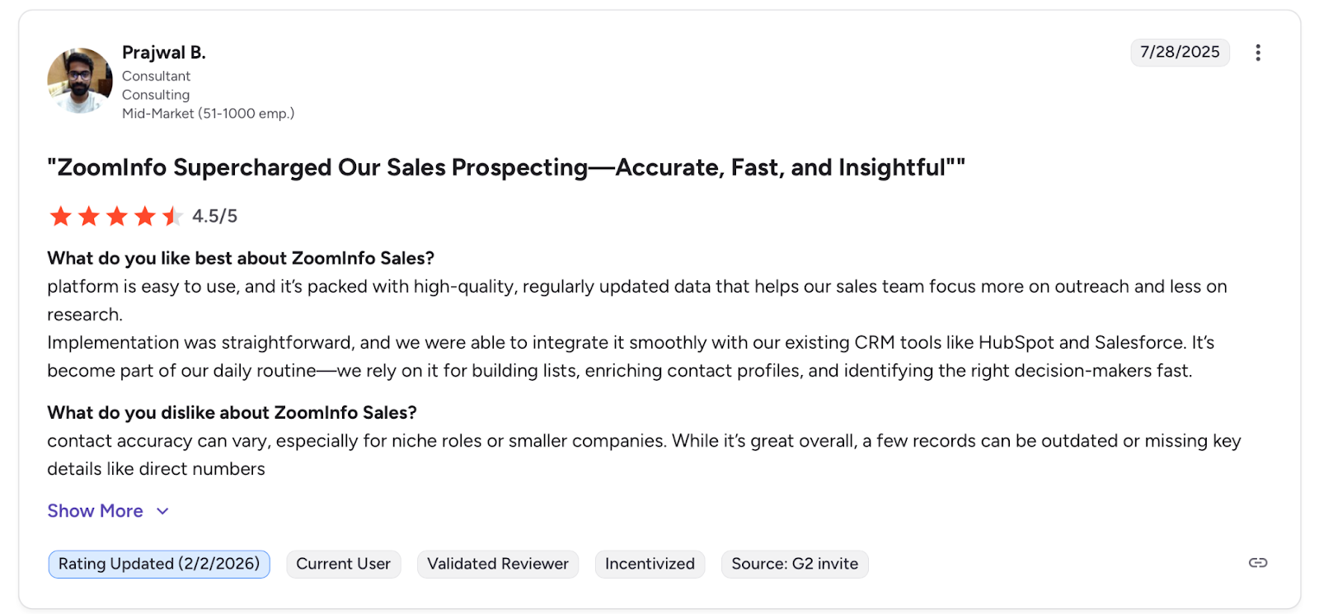
Task: Click the copy review link icon
Action: 1257,563
